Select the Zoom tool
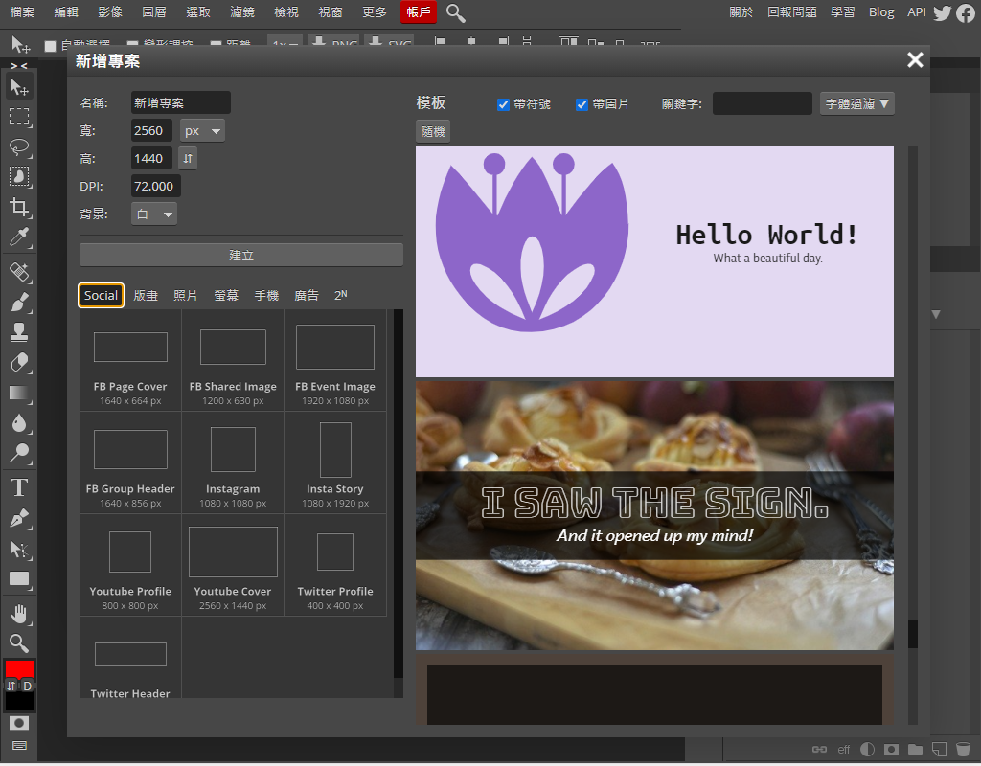981x766 pixels. click(19, 642)
